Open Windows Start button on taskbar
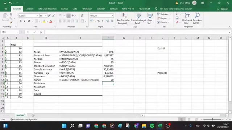Viewport: 232px width, 130px height. tap(64, 126)
